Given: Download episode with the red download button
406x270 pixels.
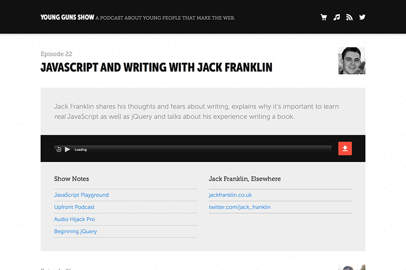Looking at the screenshot, I should point(345,148).
